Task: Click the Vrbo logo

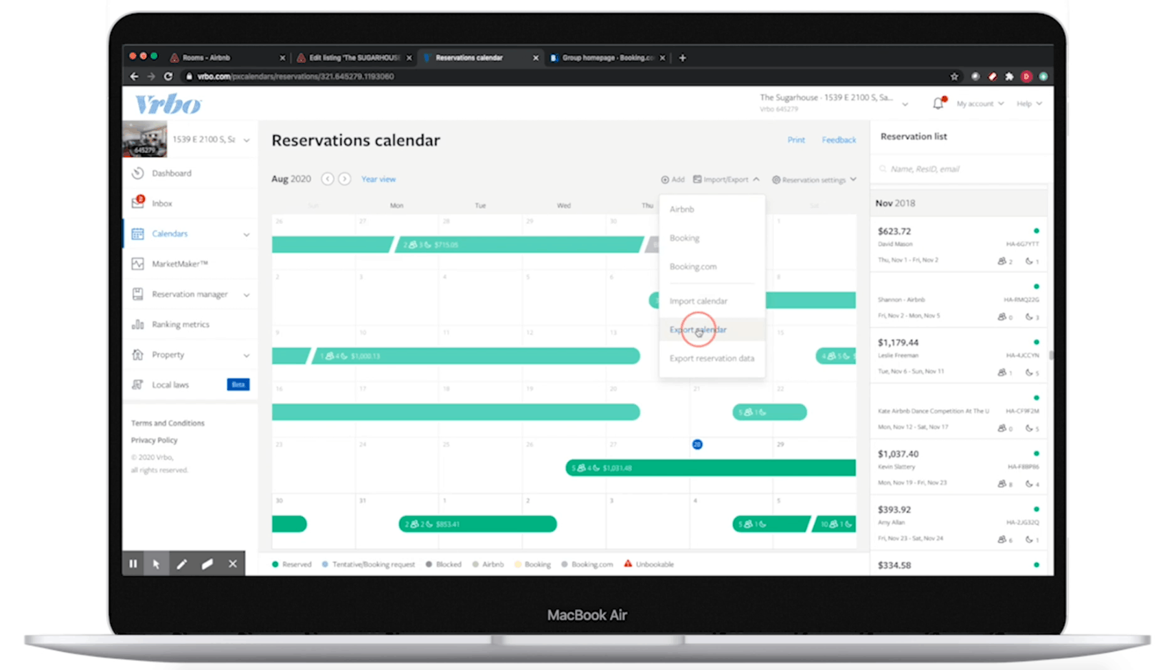Action: click(168, 104)
